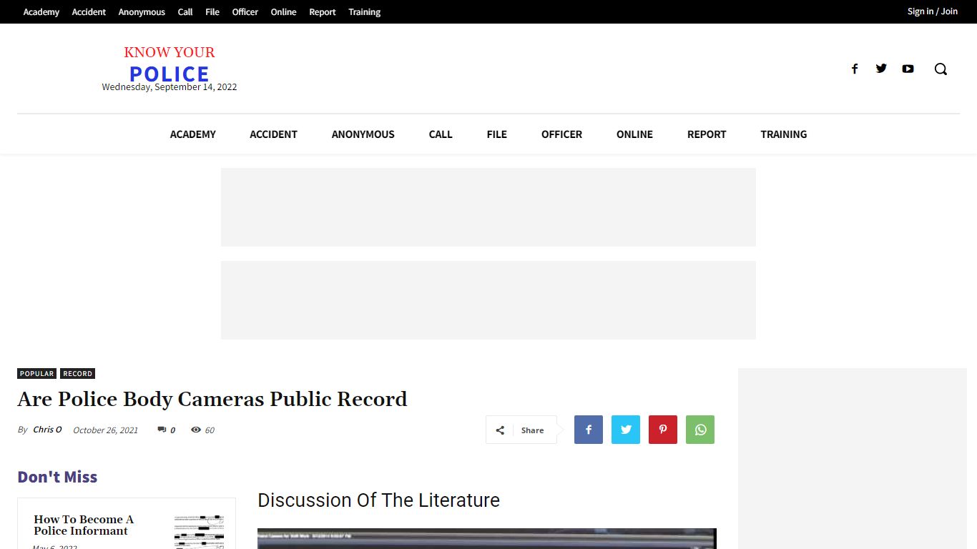Share article via red Pinterest button
This screenshot has width=977, height=549.
click(663, 430)
